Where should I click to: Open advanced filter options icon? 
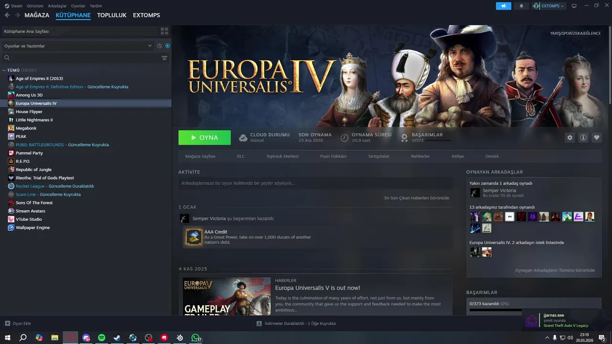click(164, 58)
